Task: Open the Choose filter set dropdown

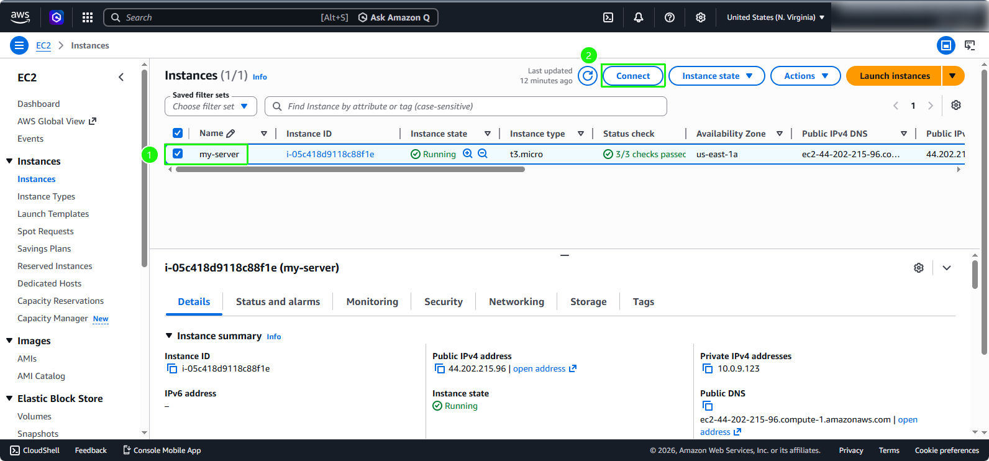Action: (x=211, y=106)
